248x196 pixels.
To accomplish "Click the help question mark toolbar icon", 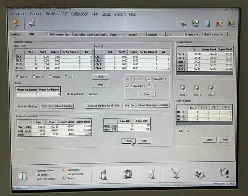I will click(x=16, y=23).
